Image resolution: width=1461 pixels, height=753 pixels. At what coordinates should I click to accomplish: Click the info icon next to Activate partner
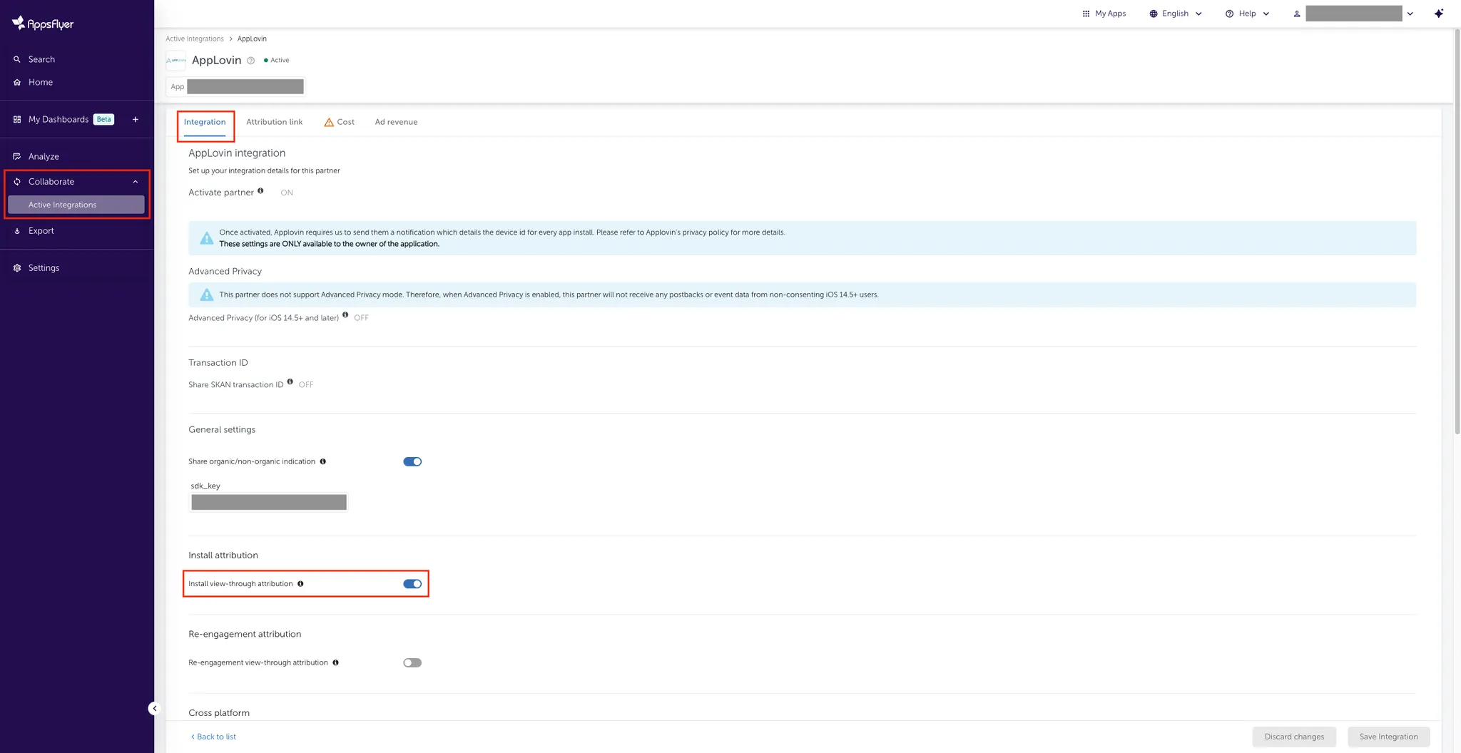pyautogui.click(x=260, y=190)
